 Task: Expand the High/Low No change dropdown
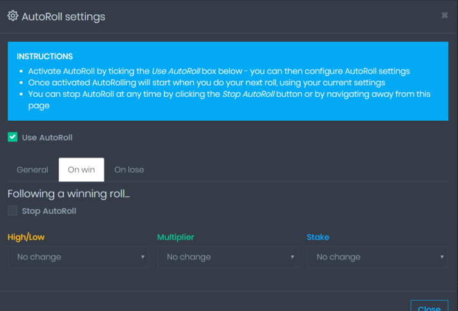78,257
